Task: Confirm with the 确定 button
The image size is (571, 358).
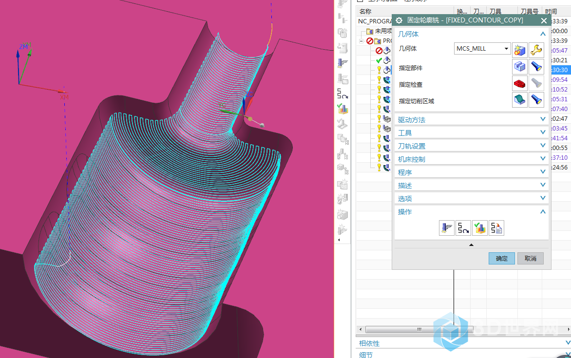Action: [x=501, y=258]
